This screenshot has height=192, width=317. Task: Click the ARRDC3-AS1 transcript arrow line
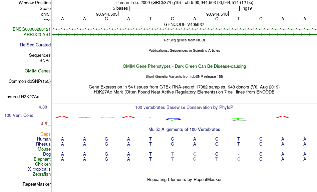point(184,35)
